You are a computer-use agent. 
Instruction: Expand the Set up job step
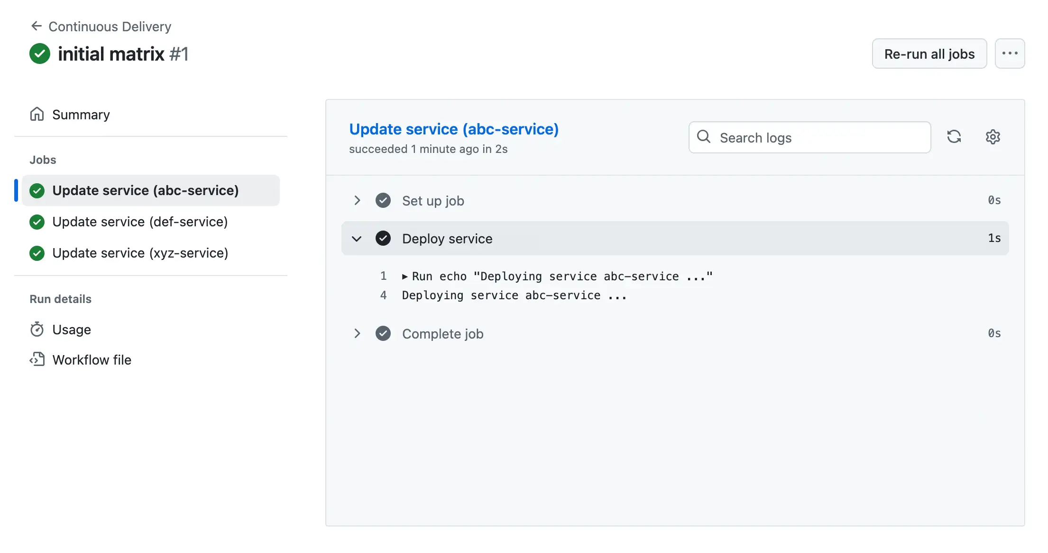coord(357,201)
